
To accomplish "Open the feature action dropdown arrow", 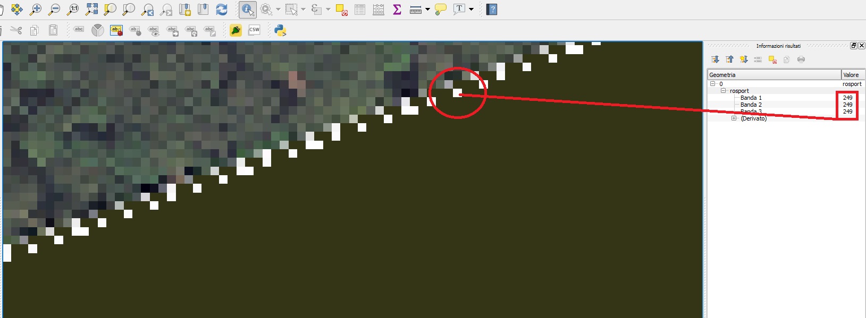I will tap(278, 9).
